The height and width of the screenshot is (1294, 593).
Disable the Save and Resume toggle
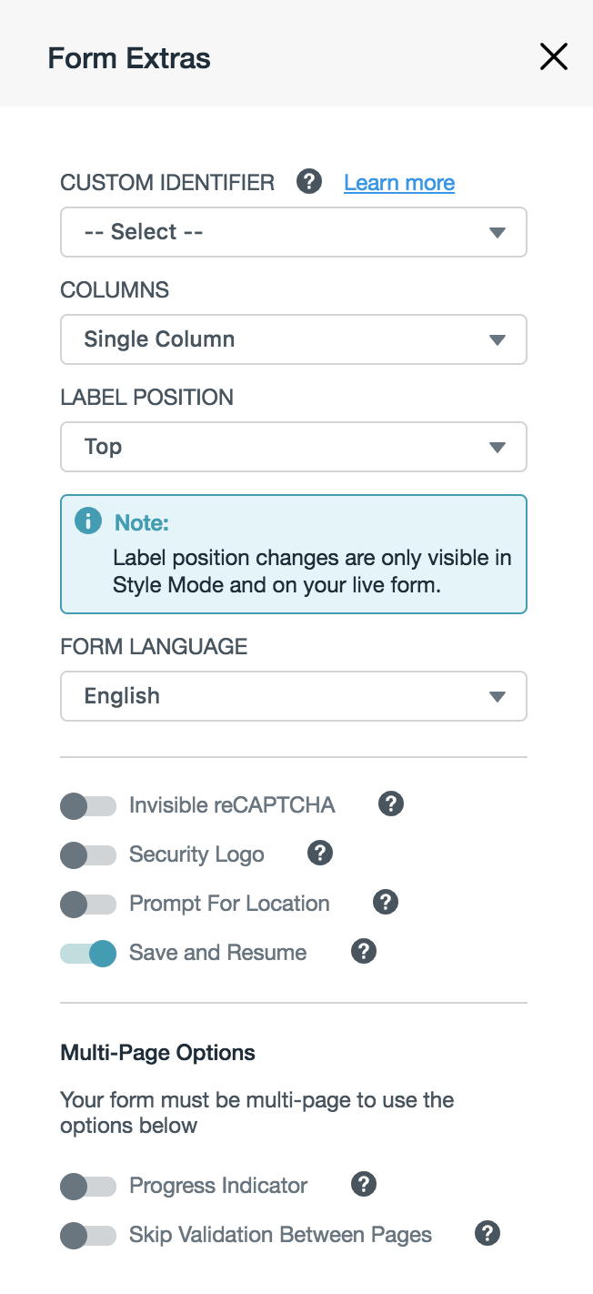(88, 953)
